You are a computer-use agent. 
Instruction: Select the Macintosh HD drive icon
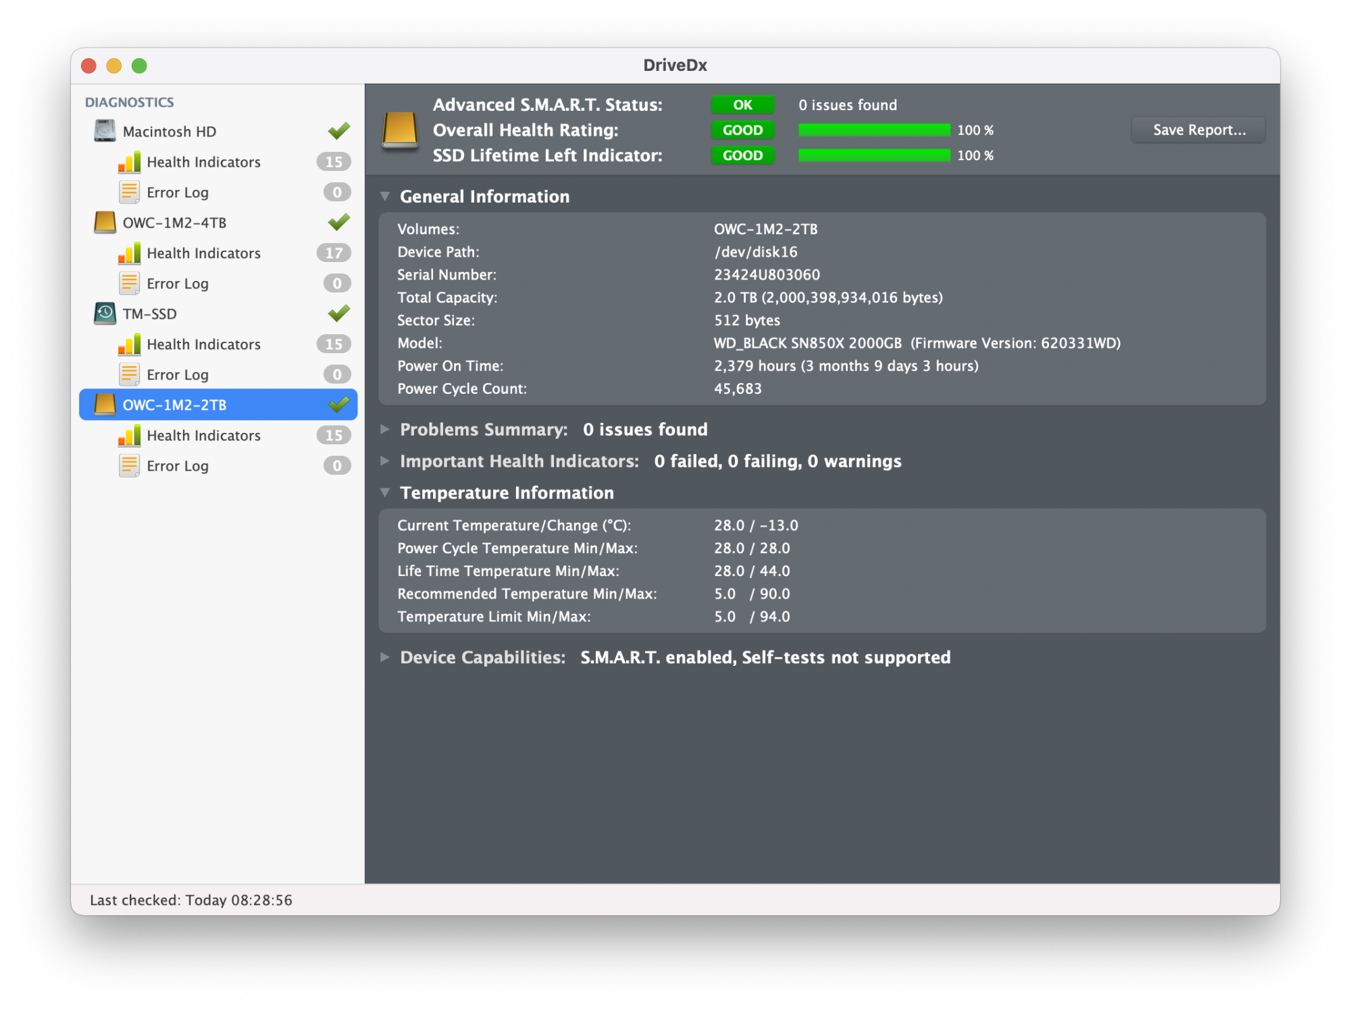105,130
